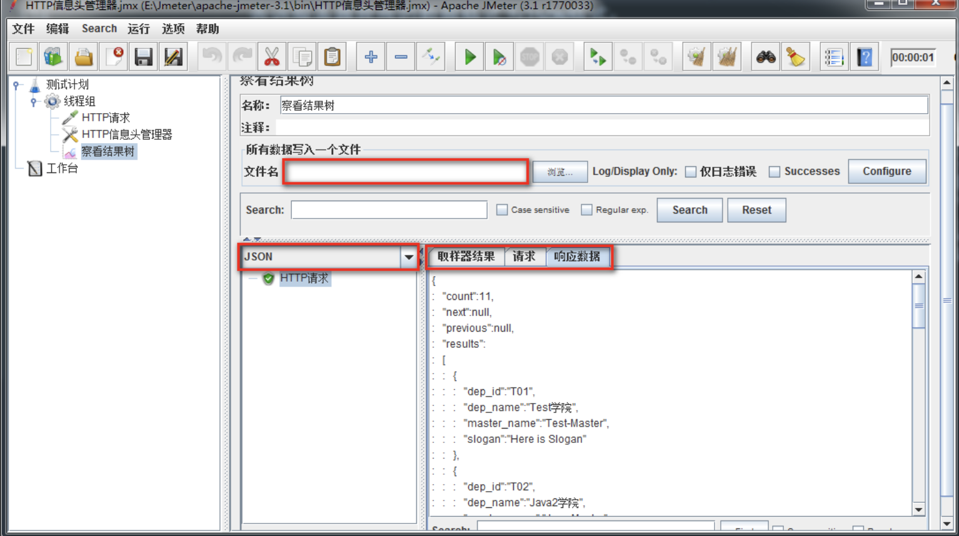The width and height of the screenshot is (959, 536).
Task: Click the Remote shutdown all icon
Action: coord(658,57)
